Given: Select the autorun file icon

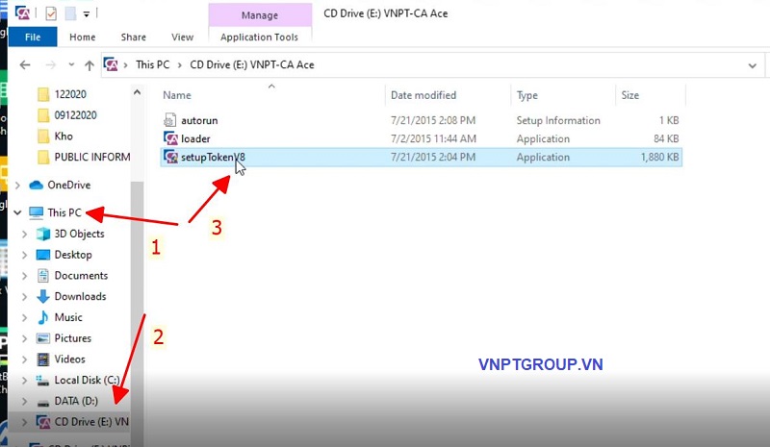Looking at the screenshot, I should pyautogui.click(x=170, y=120).
